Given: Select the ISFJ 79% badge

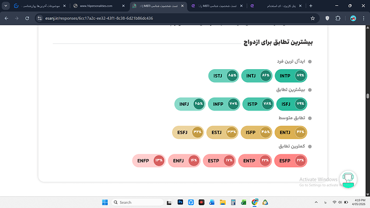Looking at the screenshot, I should (292, 104).
